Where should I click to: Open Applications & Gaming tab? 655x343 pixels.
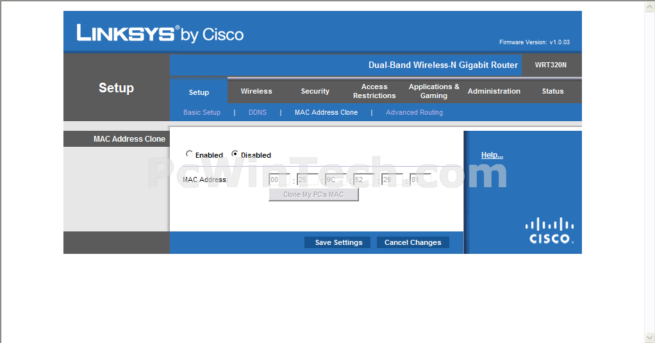[434, 91]
